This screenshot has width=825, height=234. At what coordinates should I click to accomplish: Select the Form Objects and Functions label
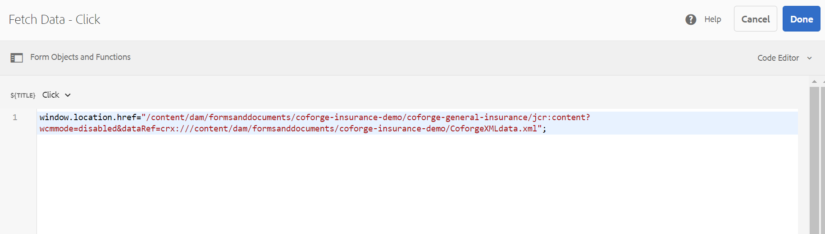pyautogui.click(x=80, y=57)
